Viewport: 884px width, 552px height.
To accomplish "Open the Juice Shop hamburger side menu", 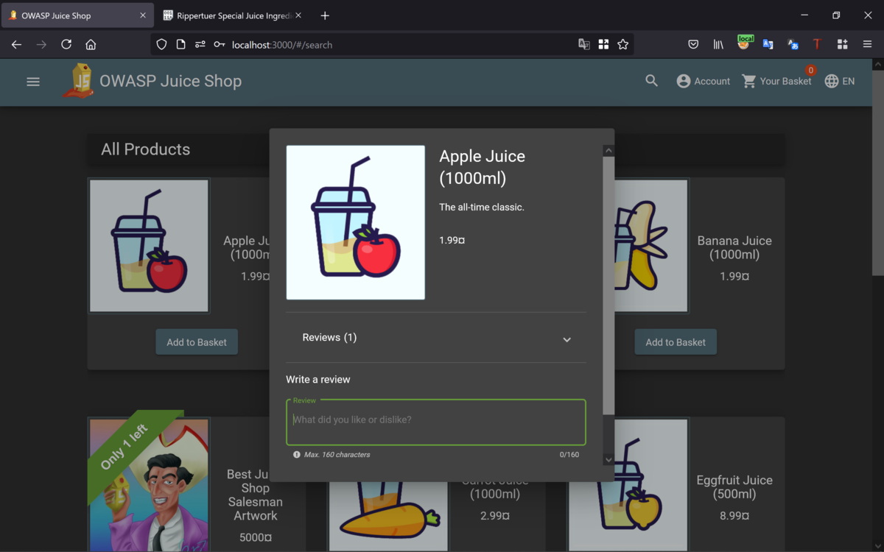I will coord(33,82).
